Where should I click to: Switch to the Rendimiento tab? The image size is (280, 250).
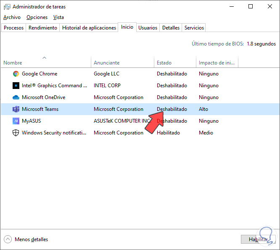point(43,28)
